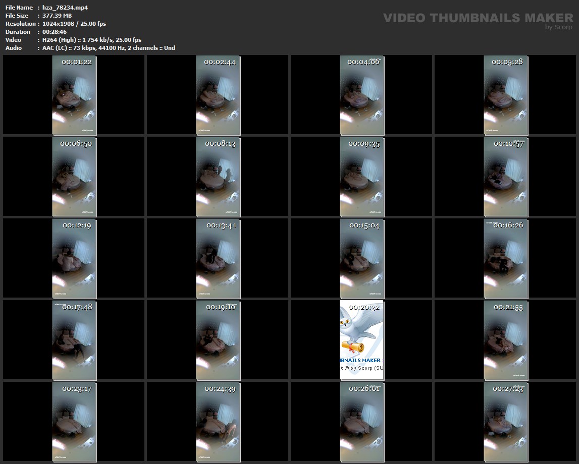Open the thumbnail at 00:01:22
Viewport: 579px width, 464px height.
(74, 95)
